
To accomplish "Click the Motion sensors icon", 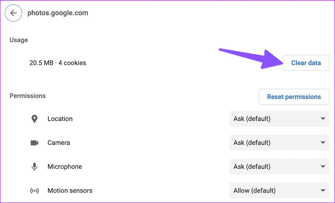I will 34,190.
